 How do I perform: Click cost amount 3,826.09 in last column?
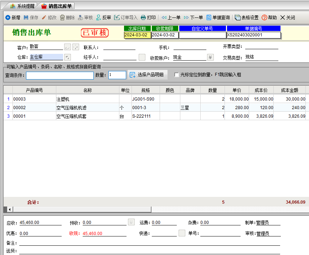(x=289, y=116)
